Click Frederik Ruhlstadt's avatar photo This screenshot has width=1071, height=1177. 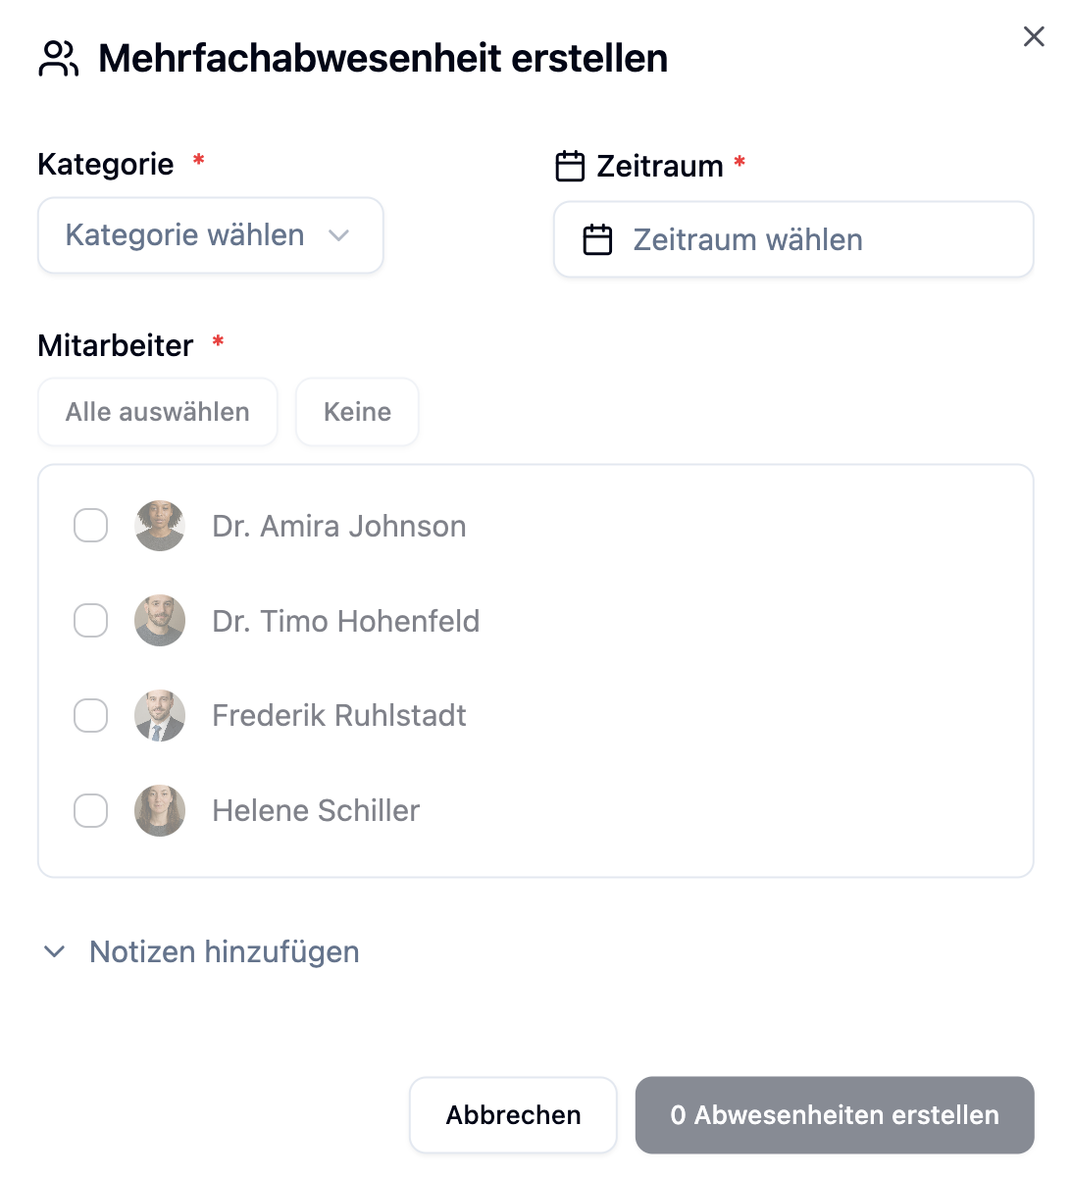(160, 716)
